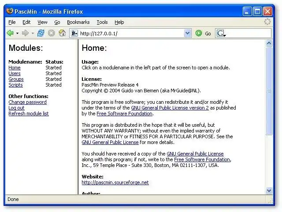282x212 pixels.
Task: Click the 'Started' status beside Users
Action: click(53, 73)
